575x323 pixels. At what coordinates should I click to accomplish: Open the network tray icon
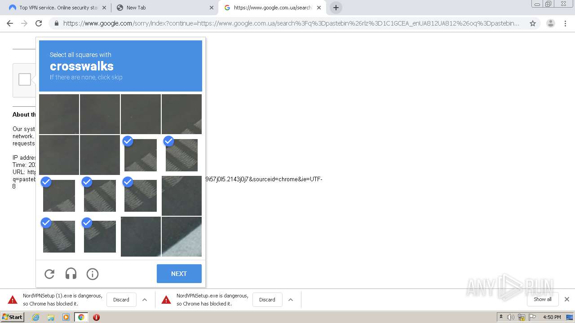click(522, 317)
